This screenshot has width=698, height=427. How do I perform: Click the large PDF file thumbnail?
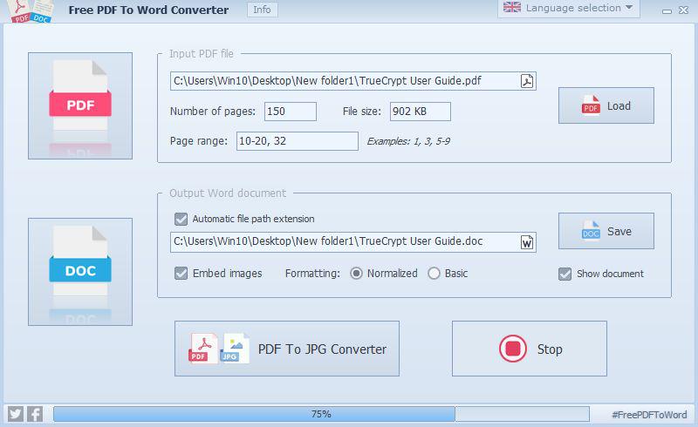point(80,105)
